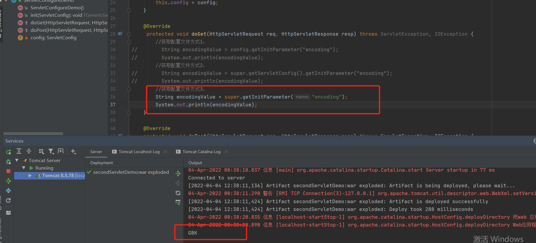Click the field icon beside config

(20, 37)
